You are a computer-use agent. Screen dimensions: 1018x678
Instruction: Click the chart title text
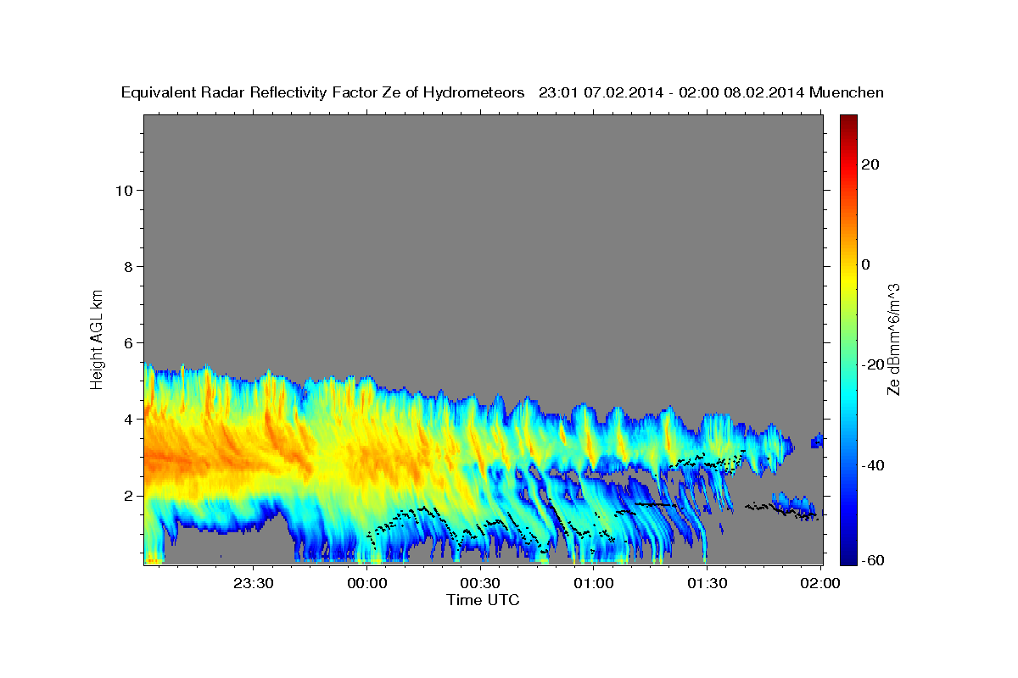pyautogui.click(x=503, y=92)
